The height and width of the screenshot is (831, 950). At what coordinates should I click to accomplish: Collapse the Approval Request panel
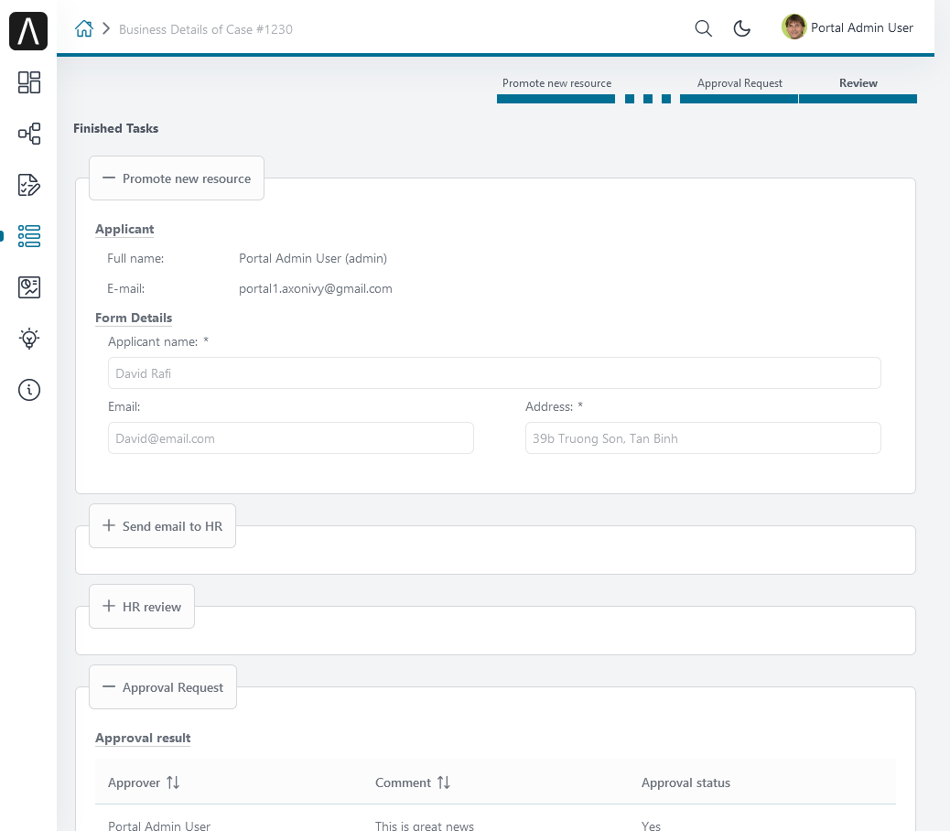(163, 686)
